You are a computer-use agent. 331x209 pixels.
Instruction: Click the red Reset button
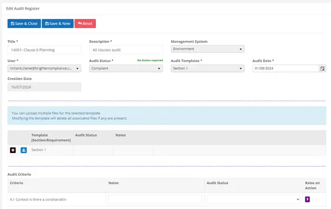[x=85, y=23]
